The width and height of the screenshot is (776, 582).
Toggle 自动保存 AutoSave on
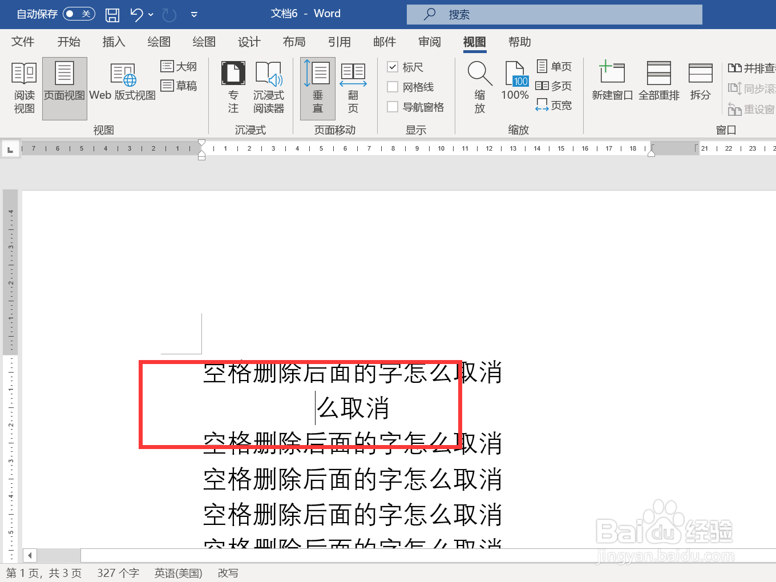click(79, 14)
